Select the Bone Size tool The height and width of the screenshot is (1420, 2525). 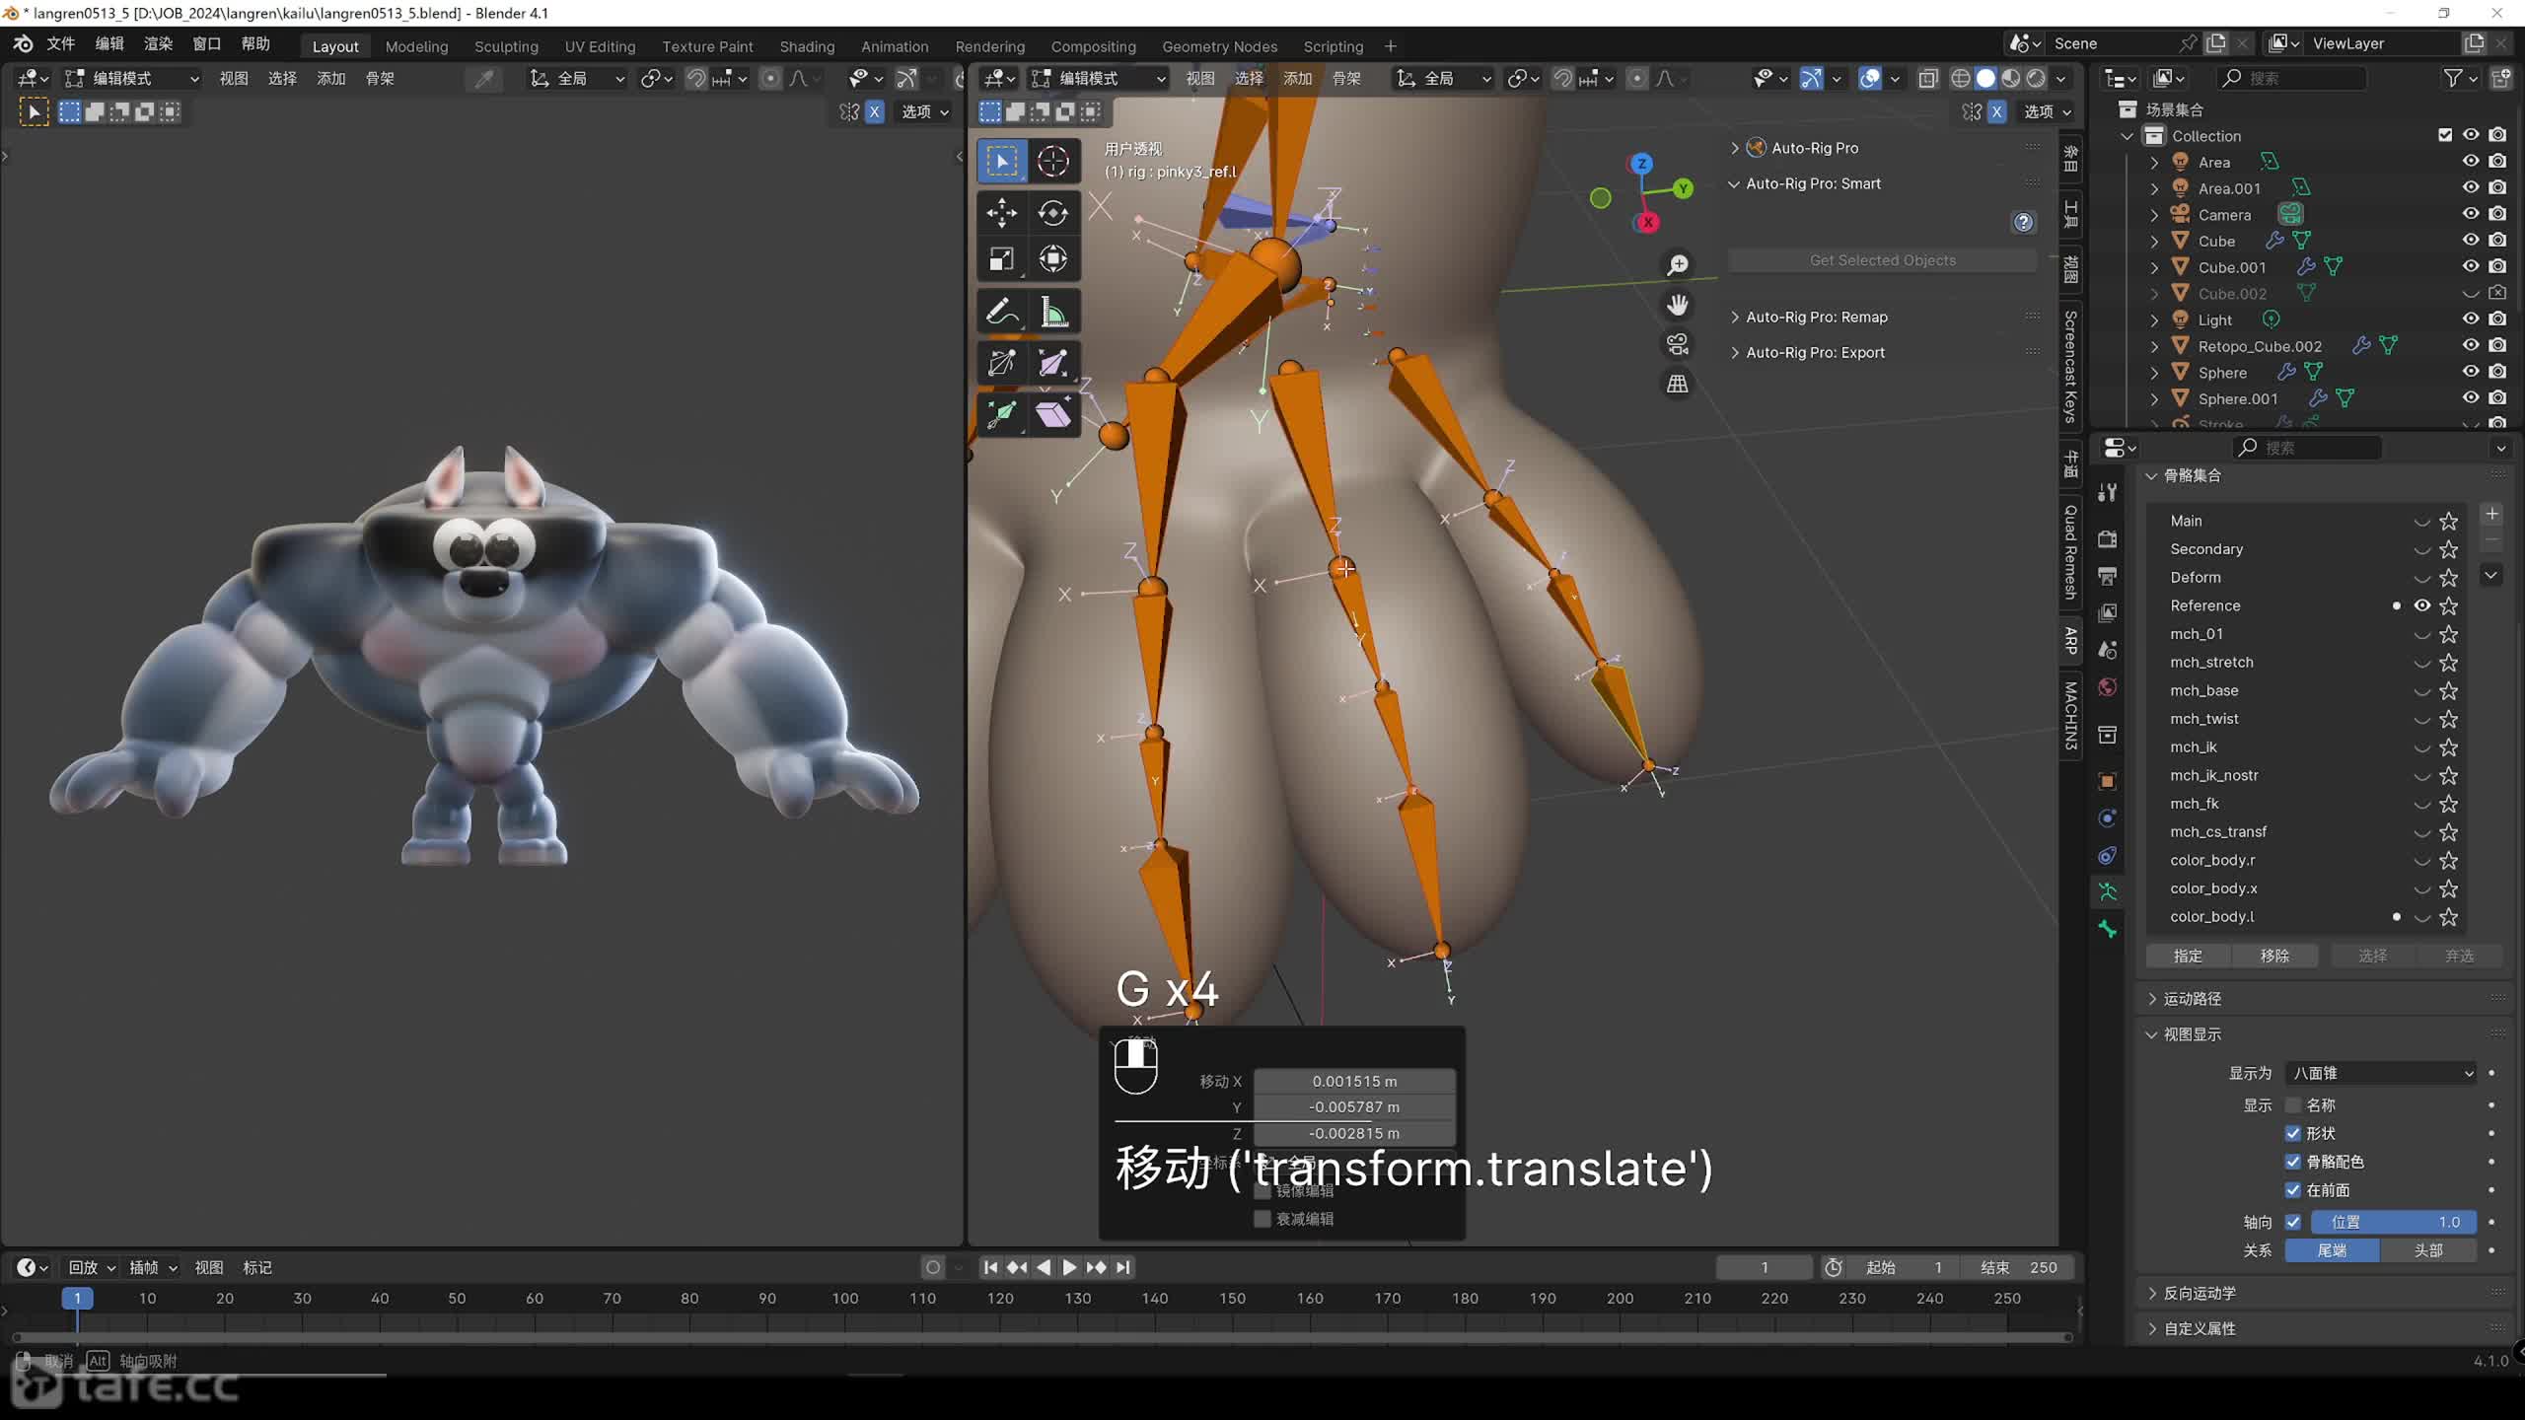(1052, 364)
